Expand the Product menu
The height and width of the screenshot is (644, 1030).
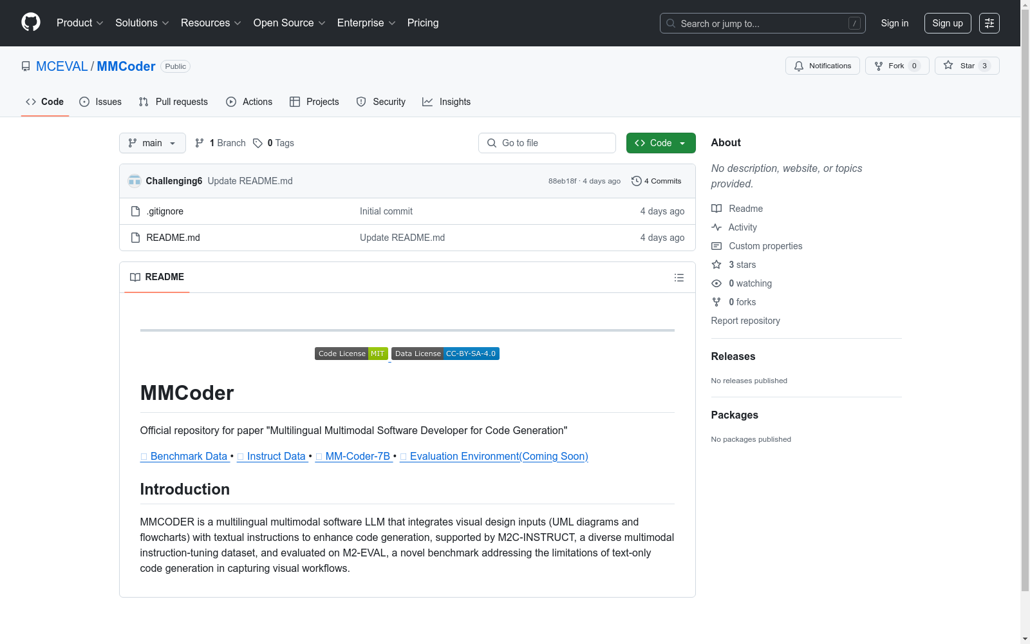point(80,23)
